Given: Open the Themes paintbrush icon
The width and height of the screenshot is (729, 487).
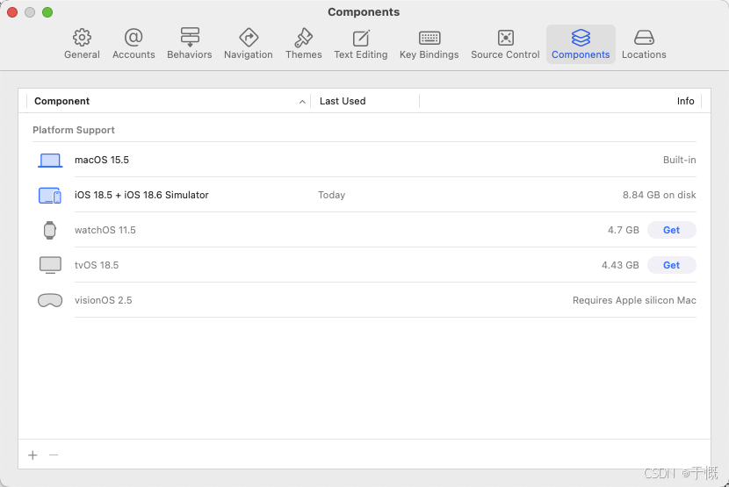Looking at the screenshot, I should point(304,38).
